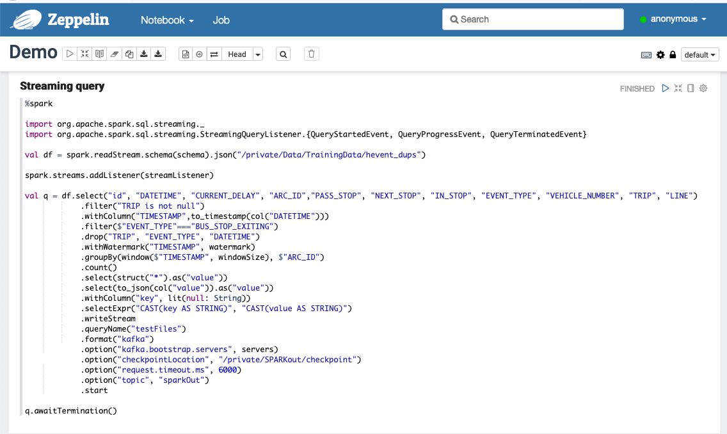Viewport: 727px width, 434px height.
Task: Hide editor of Streaming query paragraph
Action: click(678, 88)
